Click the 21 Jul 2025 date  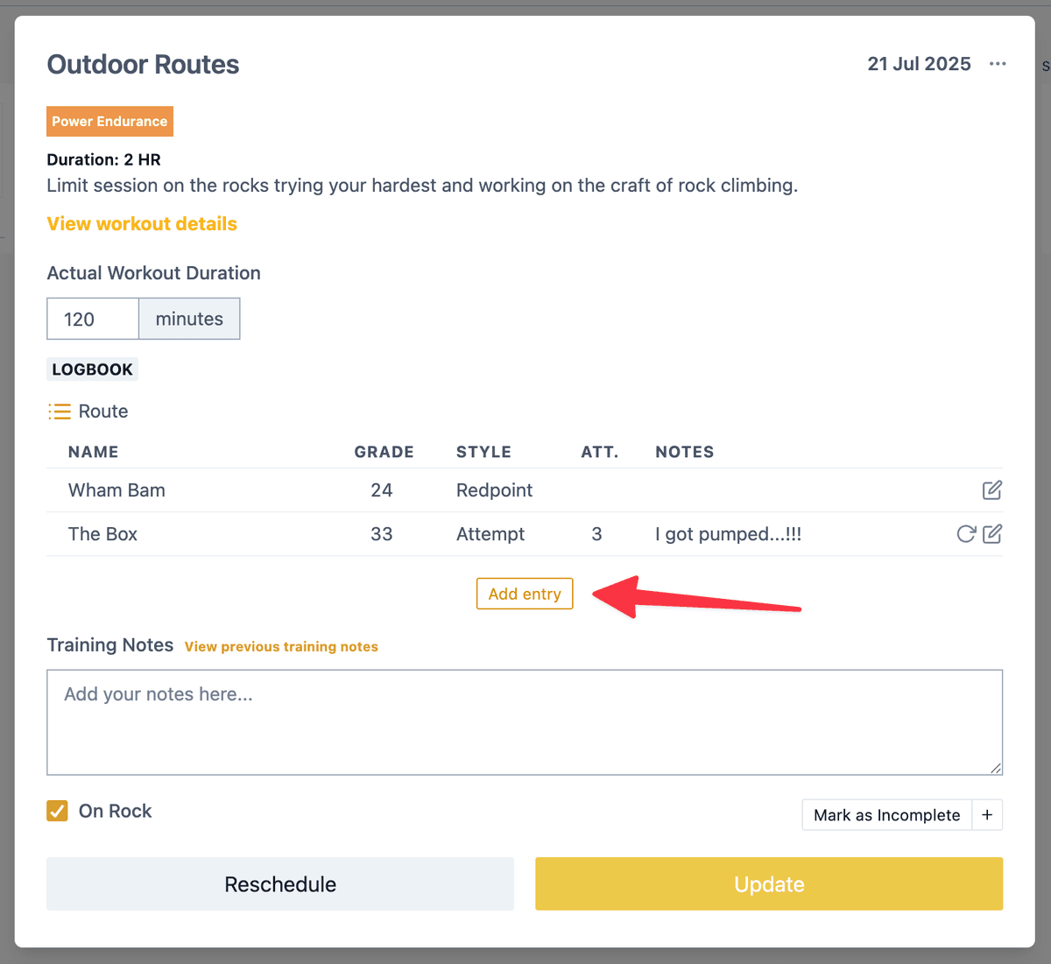[919, 64]
